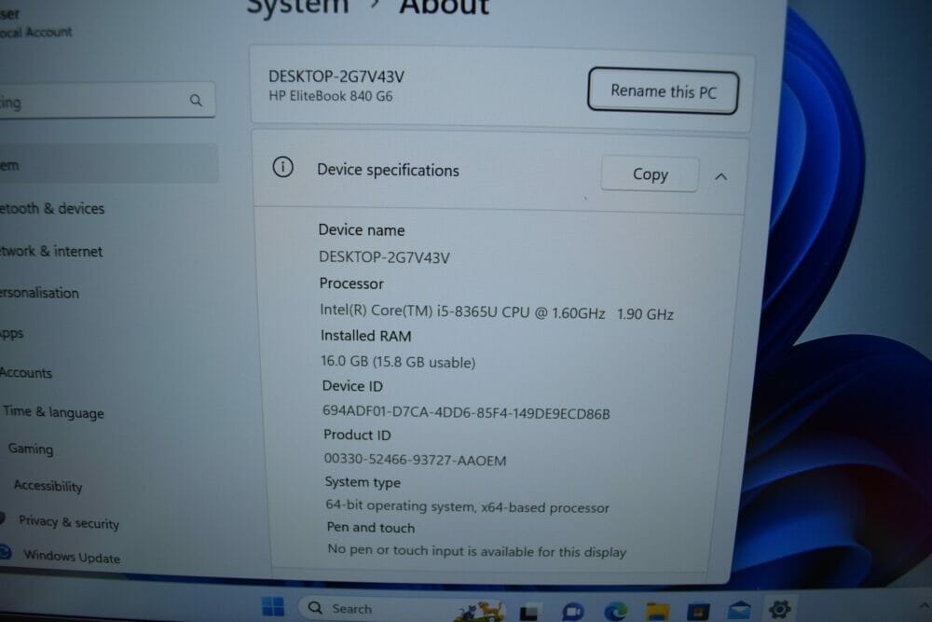
Task: Open Microsoft Store from taskbar
Action: click(x=698, y=611)
